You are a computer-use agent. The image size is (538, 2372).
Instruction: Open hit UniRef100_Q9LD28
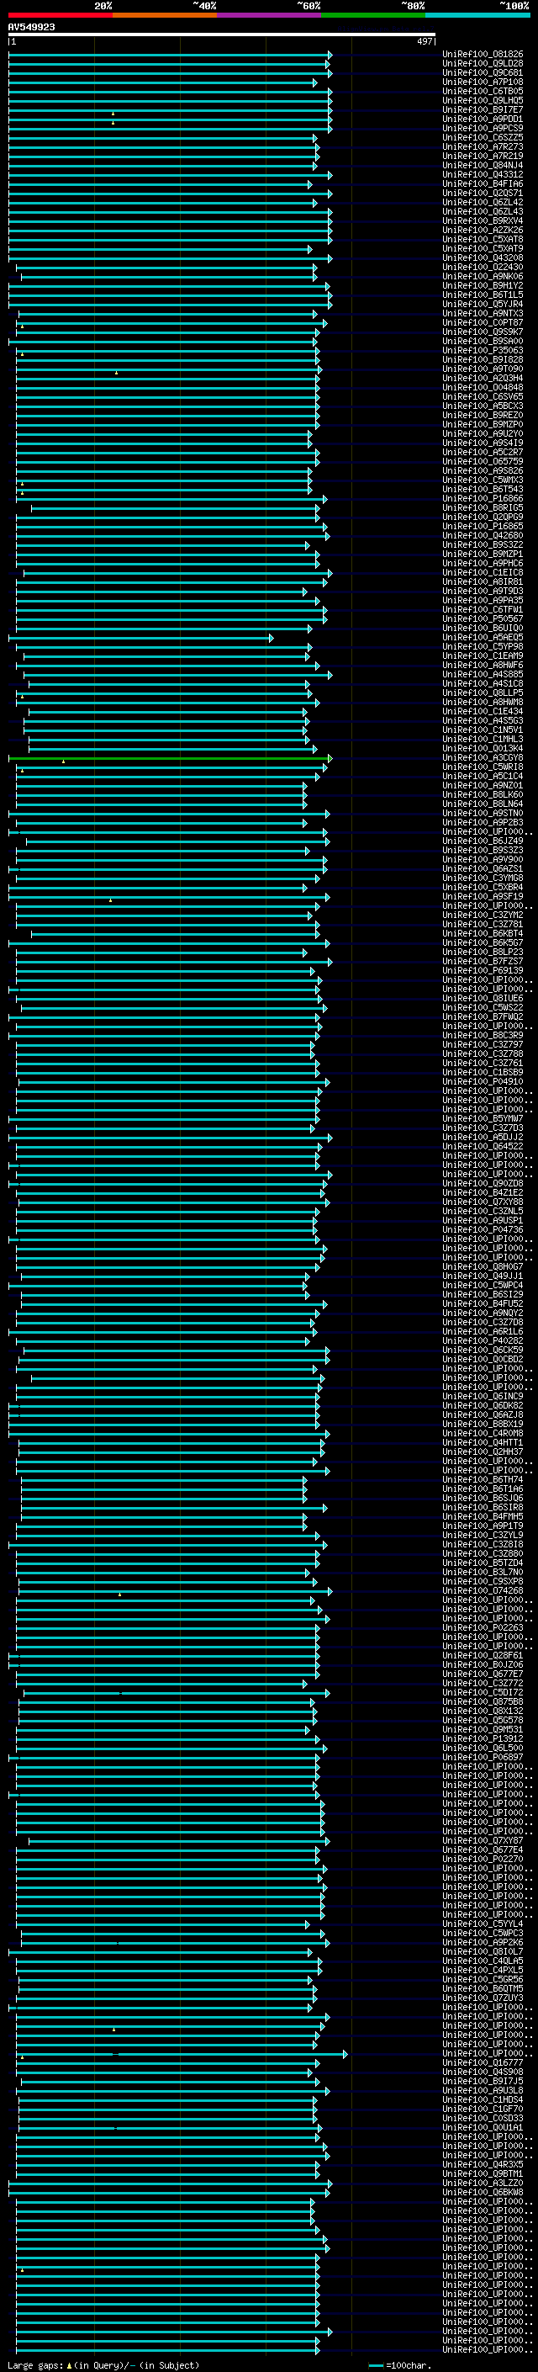(x=483, y=64)
